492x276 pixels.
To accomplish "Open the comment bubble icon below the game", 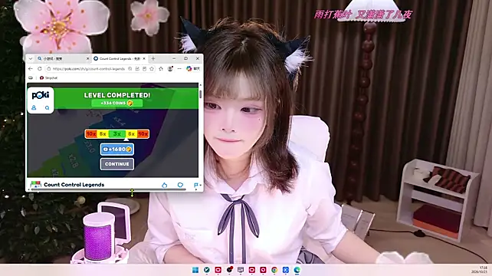I will [x=180, y=185].
